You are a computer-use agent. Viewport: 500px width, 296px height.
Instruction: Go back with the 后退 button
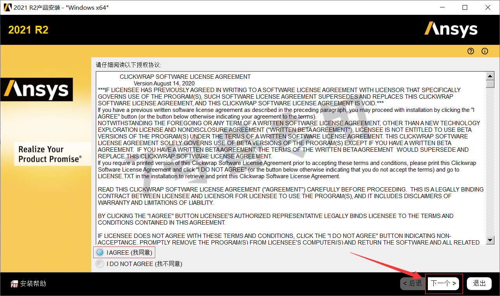tap(412, 284)
